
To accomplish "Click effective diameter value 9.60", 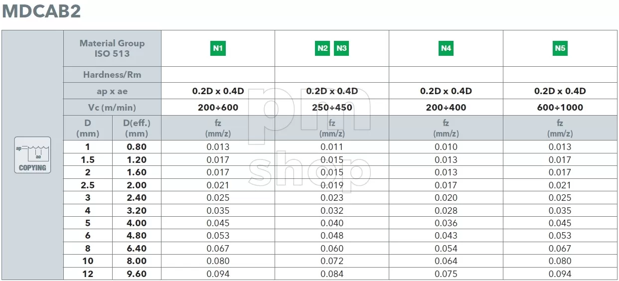I will (137, 274).
